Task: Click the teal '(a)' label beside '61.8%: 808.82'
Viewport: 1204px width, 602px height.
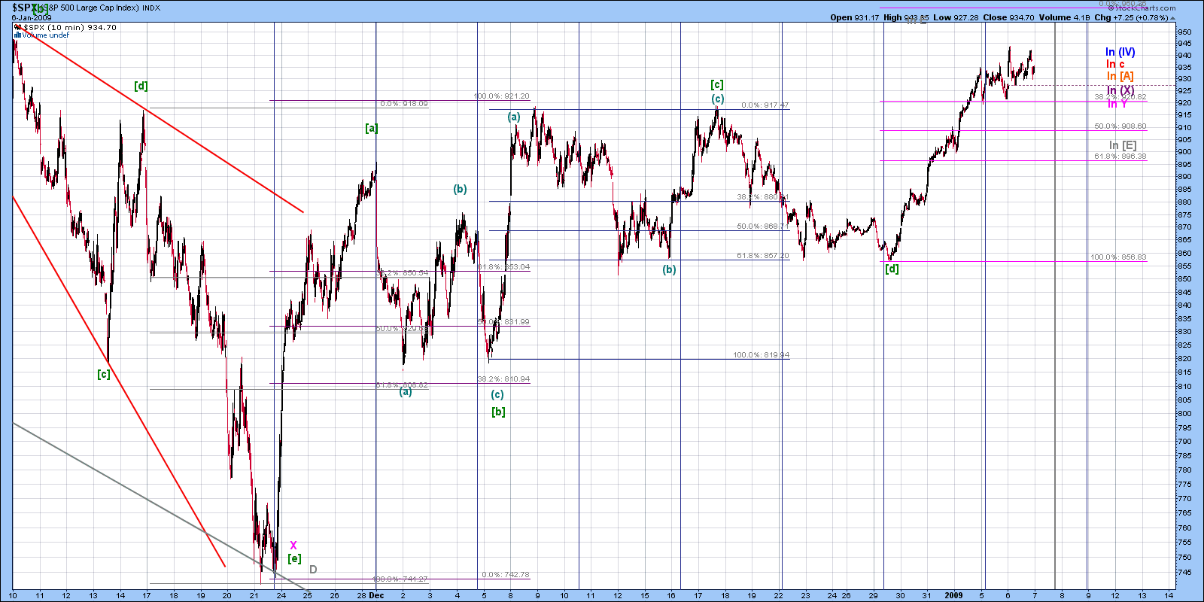Action: coord(406,391)
